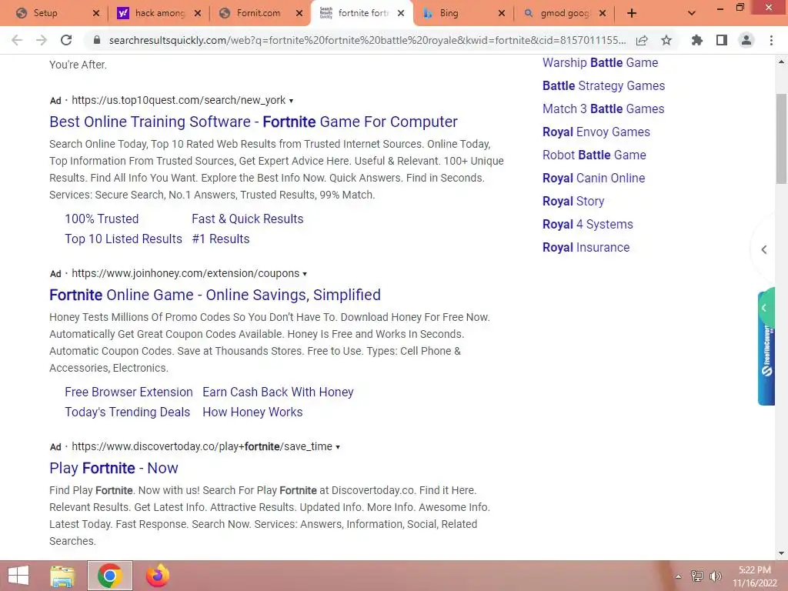Show hidden system tray icons
The height and width of the screenshot is (591, 788).
(678, 576)
